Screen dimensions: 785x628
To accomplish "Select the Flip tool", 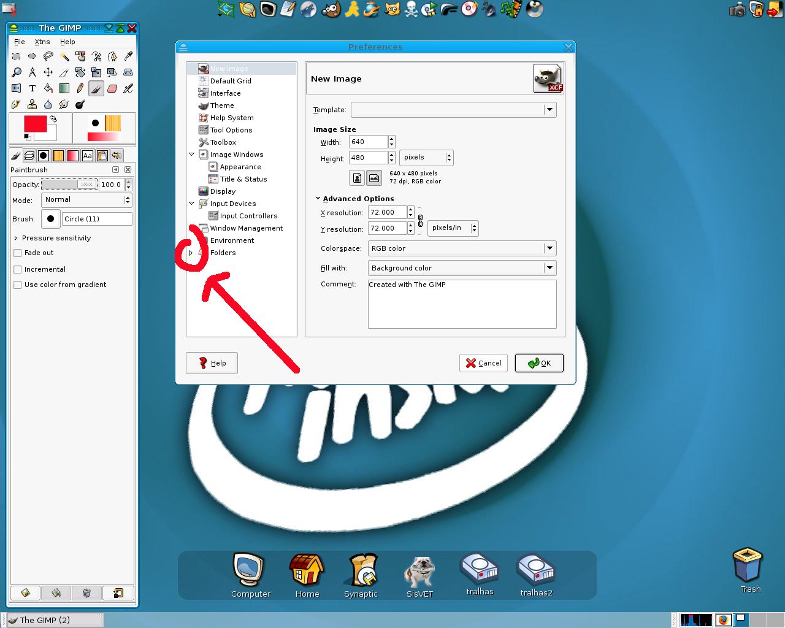I will [x=17, y=88].
